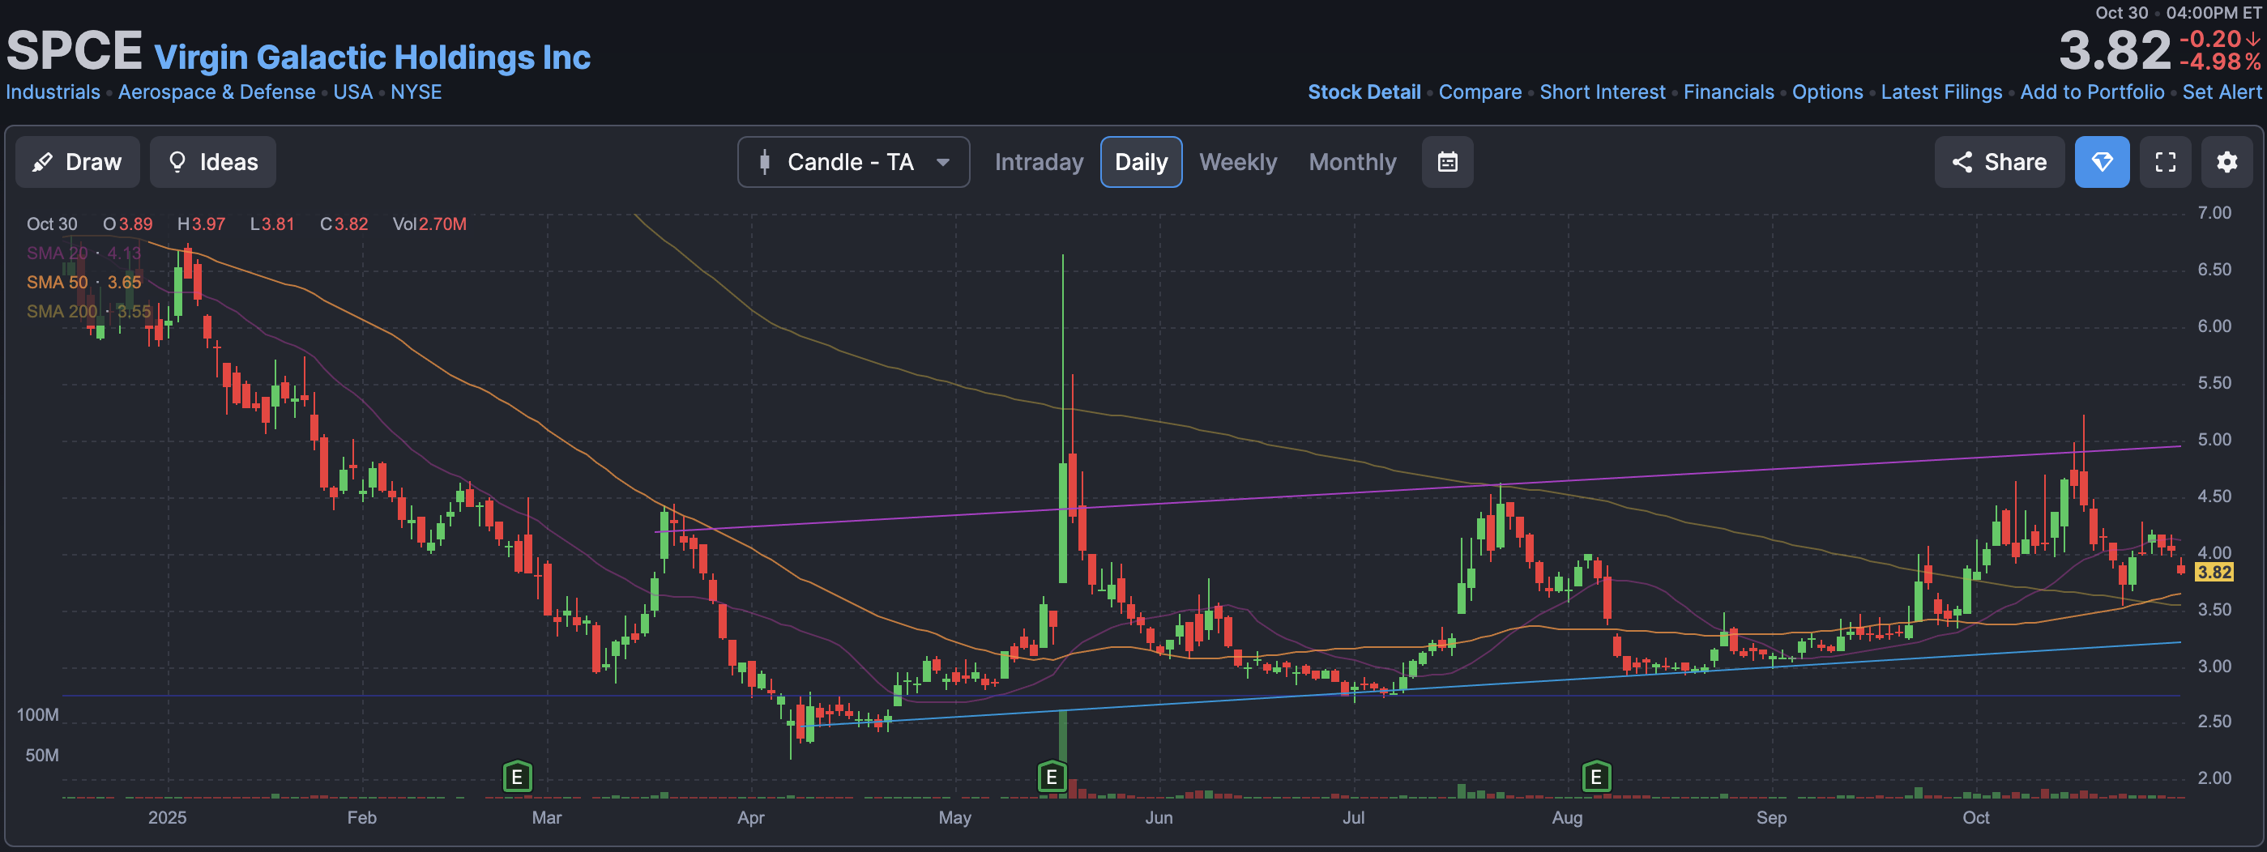The height and width of the screenshot is (852, 2267).
Task: Open the NYSE exchange link
Action: (x=416, y=92)
